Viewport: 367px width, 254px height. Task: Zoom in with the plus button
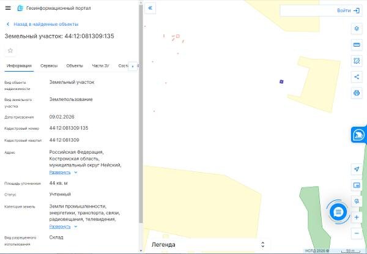[357, 217]
